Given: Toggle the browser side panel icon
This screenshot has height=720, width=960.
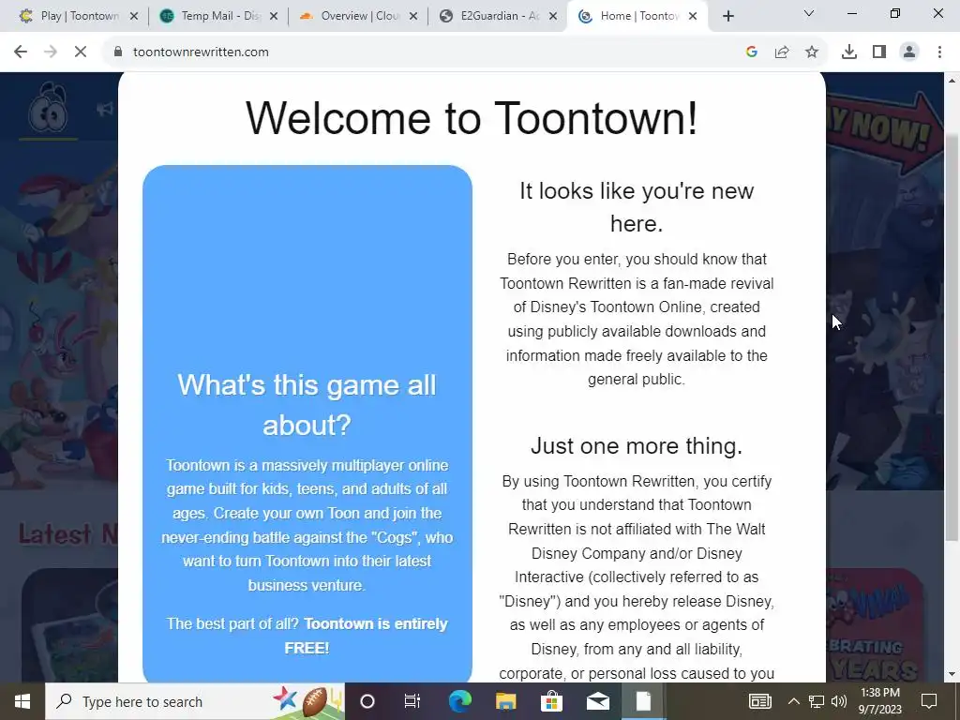Looking at the screenshot, I should pos(879,52).
